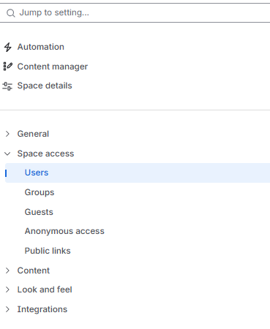Image resolution: width=270 pixels, height=329 pixels.
Task: Open Anonymous access settings
Action: click(x=64, y=231)
